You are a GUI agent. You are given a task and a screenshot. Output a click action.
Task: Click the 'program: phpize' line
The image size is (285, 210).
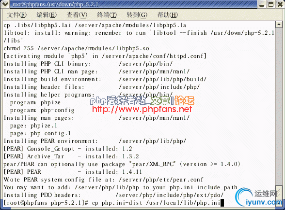35,102
